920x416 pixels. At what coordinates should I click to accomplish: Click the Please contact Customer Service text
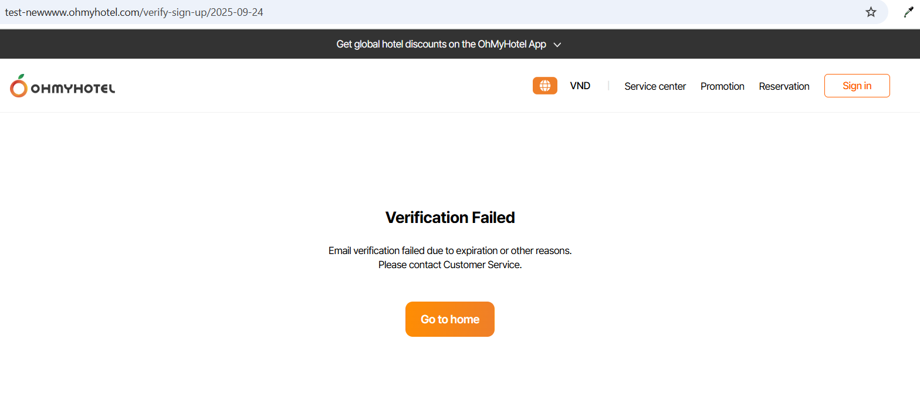[449, 265]
